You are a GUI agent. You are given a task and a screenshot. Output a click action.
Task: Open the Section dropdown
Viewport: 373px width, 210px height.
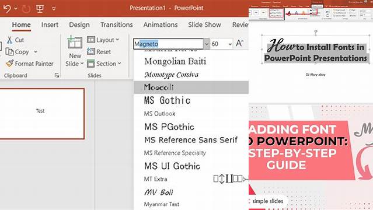[104, 64]
